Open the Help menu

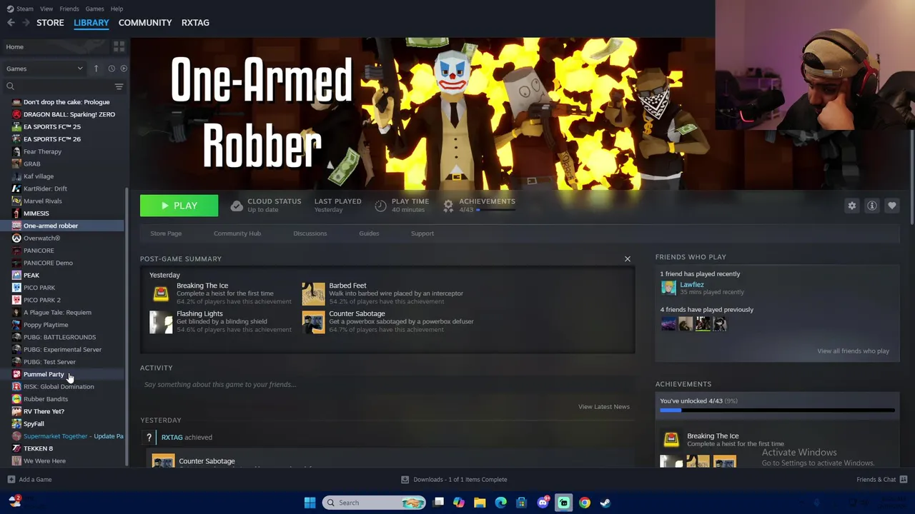117,9
